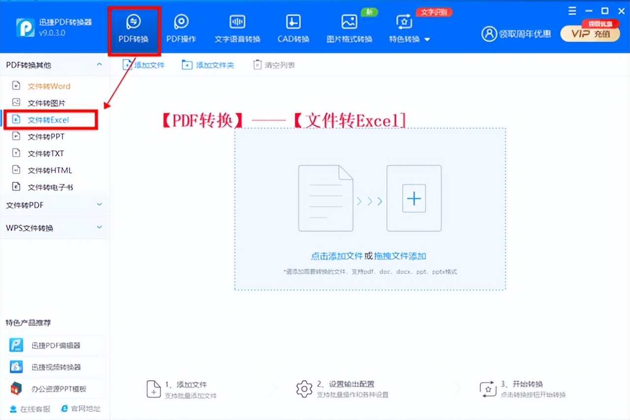Click the 迅捷PDF转换器 logo icon

tap(25, 28)
